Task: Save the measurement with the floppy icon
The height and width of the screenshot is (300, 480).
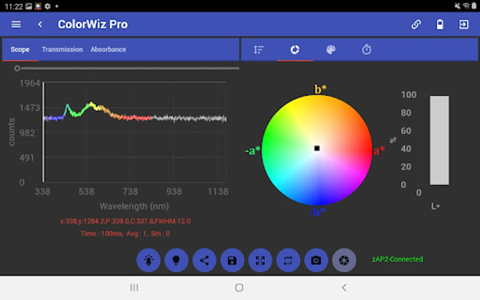Action: point(232,260)
